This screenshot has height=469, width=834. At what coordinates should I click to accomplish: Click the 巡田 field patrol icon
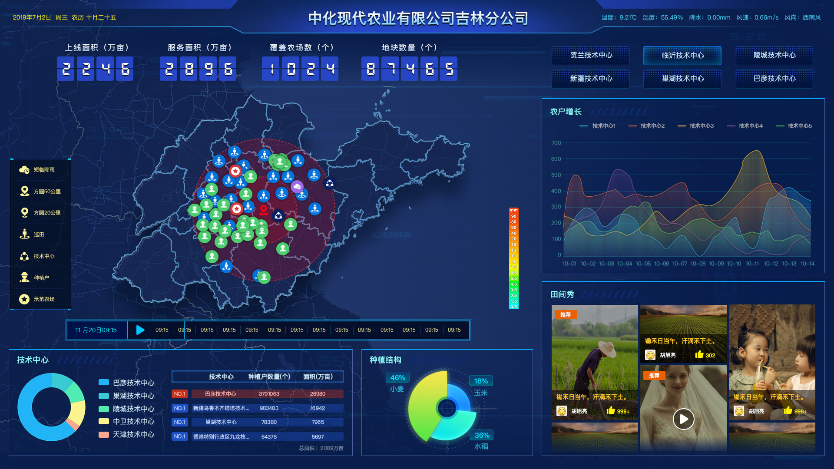(x=24, y=234)
